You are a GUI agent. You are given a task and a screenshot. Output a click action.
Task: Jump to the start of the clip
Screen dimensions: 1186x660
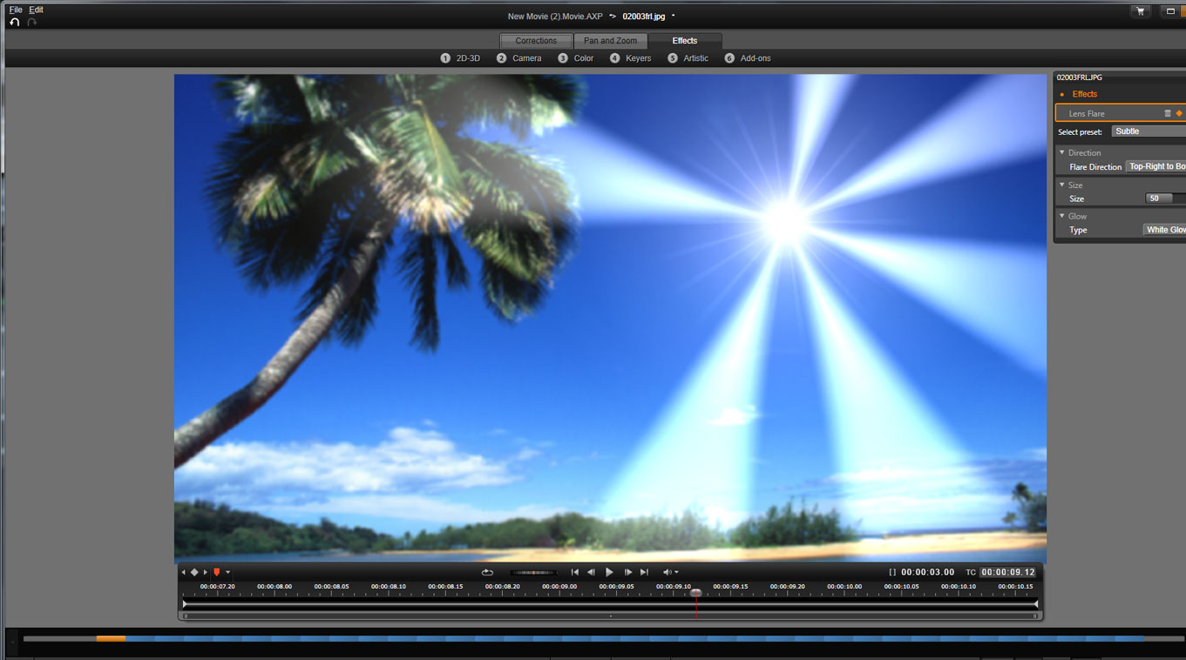pyautogui.click(x=574, y=572)
